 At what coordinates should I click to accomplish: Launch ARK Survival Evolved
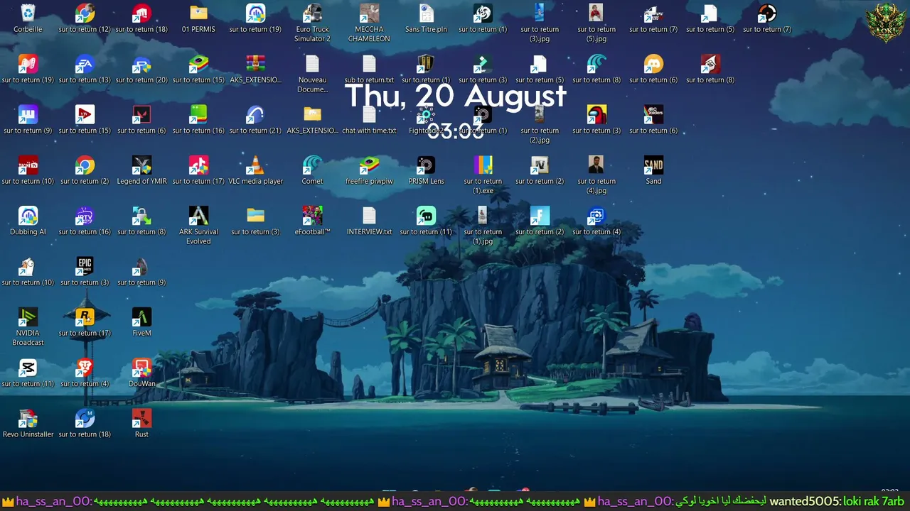[198, 226]
